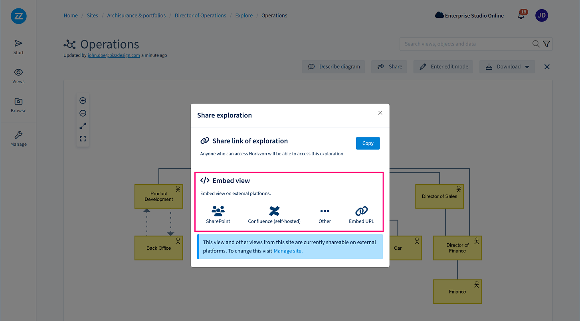Go to Browse in the sidebar
580x321 pixels.
pyautogui.click(x=18, y=105)
